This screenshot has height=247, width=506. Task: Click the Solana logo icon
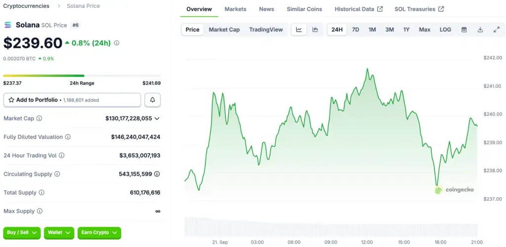pyautogui.click(x=8, y=25)
